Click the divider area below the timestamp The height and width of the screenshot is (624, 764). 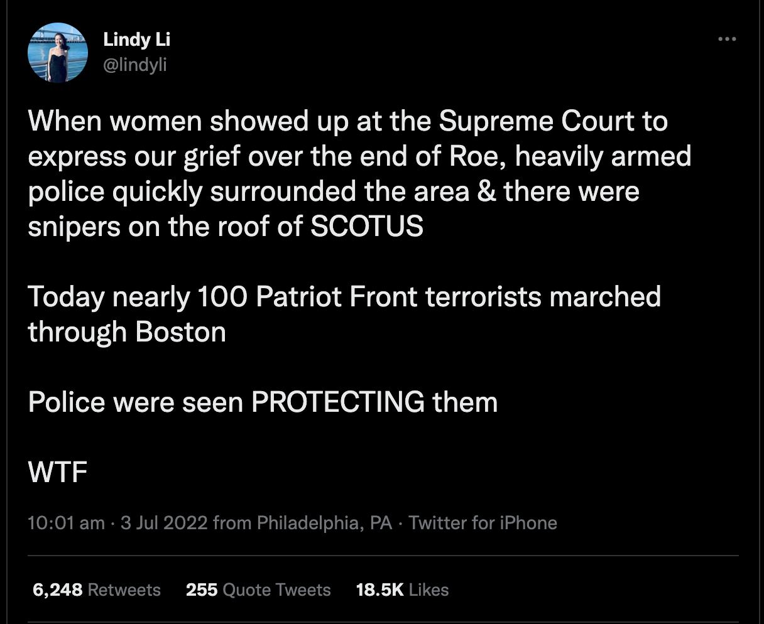pyautogui.click(x=382, y=555)
